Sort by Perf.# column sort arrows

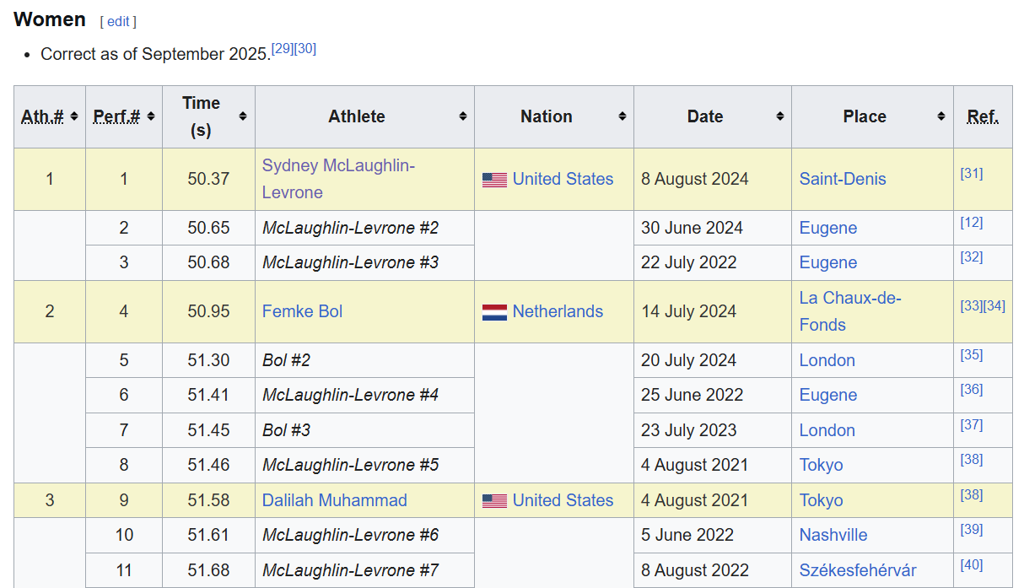coord(151,116)
